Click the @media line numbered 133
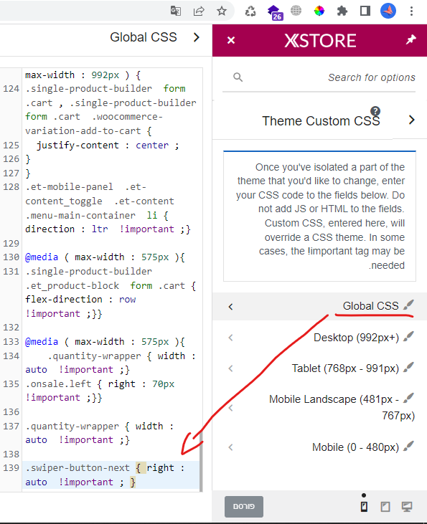Viewport: 427px width, 524px height. [105, 342]
